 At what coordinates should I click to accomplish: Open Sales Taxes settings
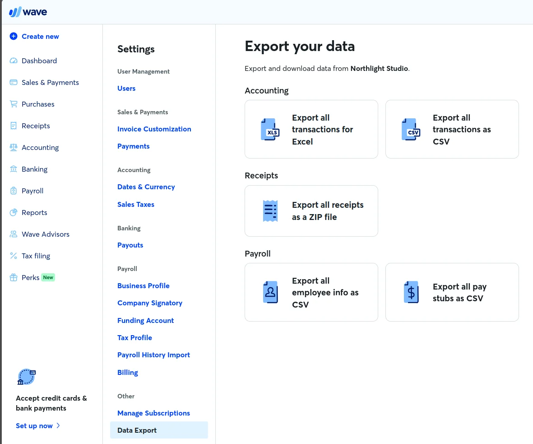(x=136, y=205)
